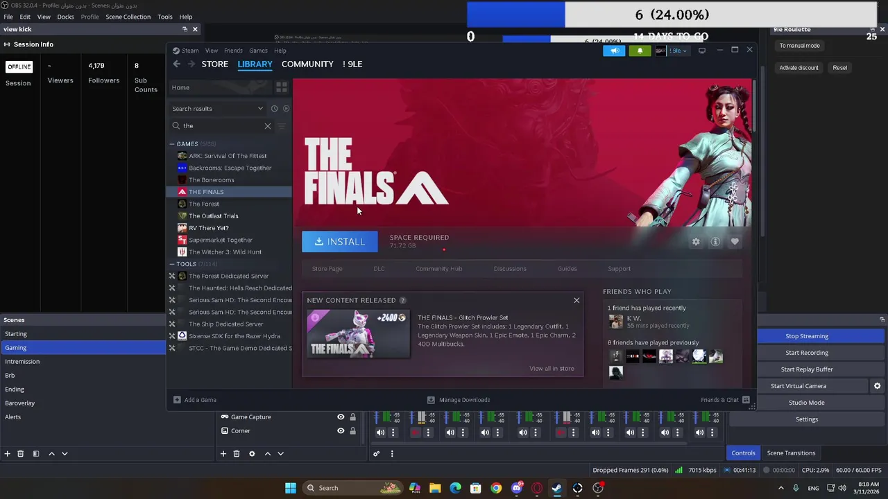Open Discord from the taskbar
Screen dimensions: 888x499
pos(517,488)
